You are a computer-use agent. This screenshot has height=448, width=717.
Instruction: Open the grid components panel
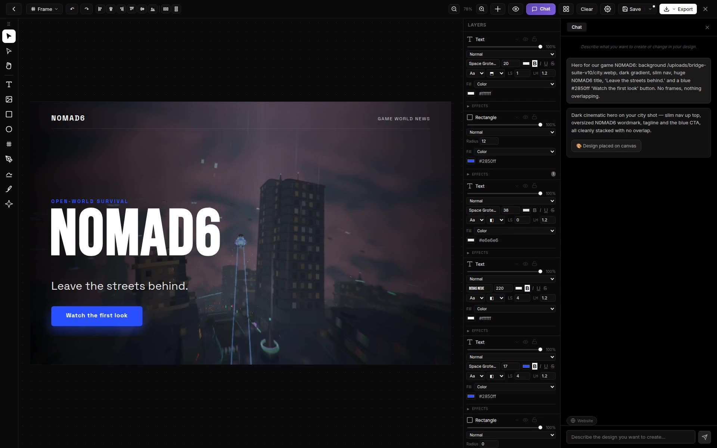point(566,9)
